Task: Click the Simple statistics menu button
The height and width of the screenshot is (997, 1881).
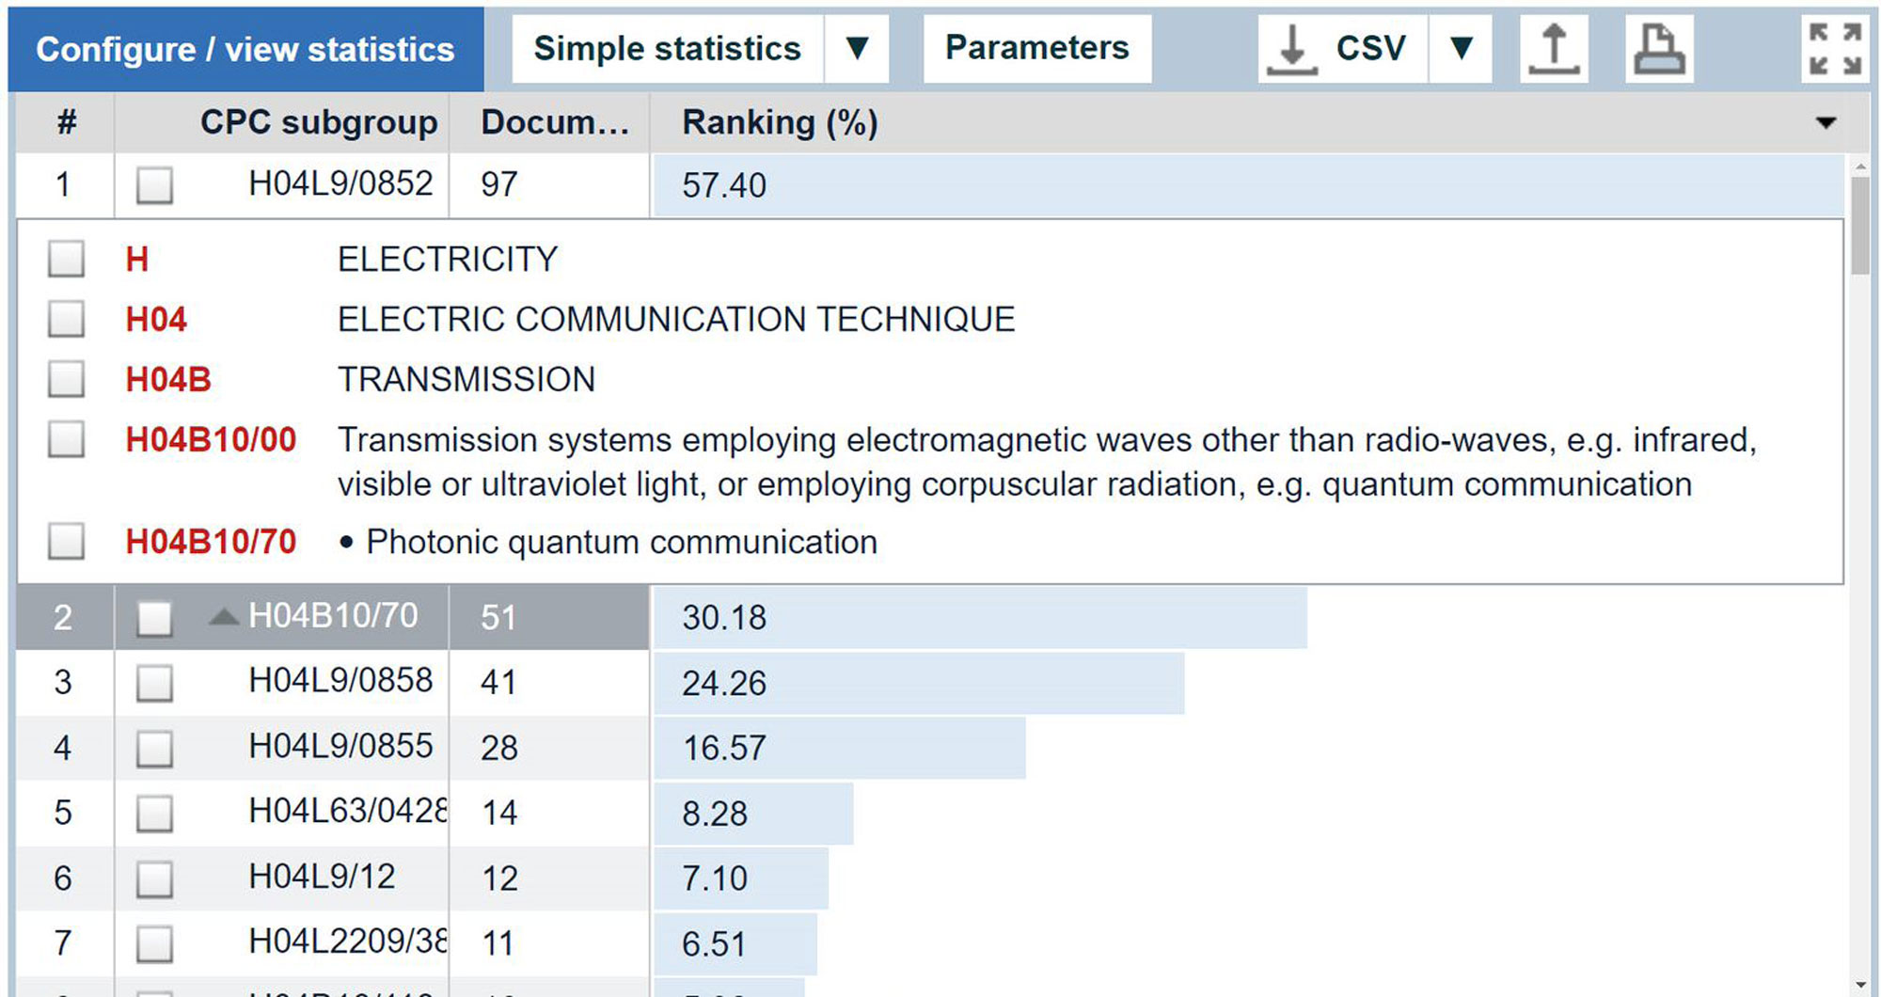Action: pyautogui.click(x=667, y=49)
